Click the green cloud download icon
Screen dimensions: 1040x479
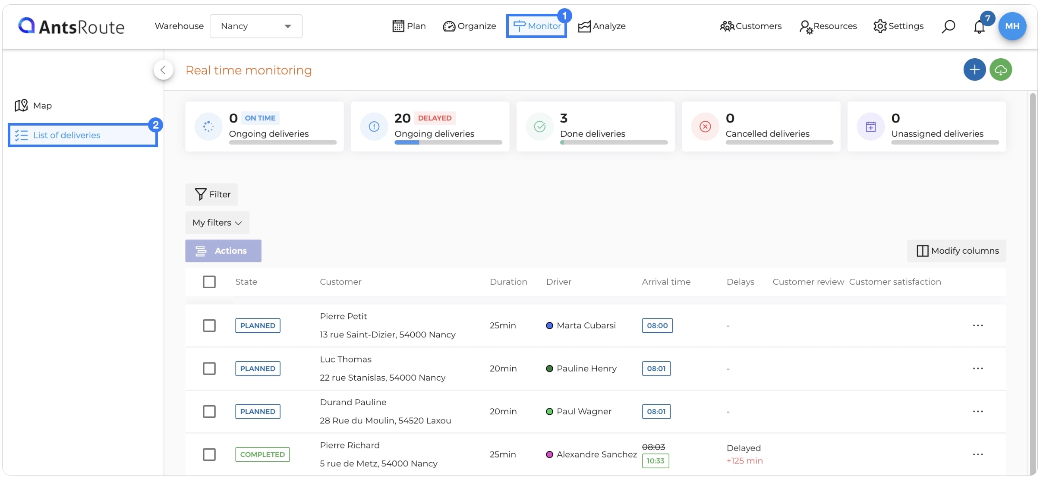pos(1001,69)
